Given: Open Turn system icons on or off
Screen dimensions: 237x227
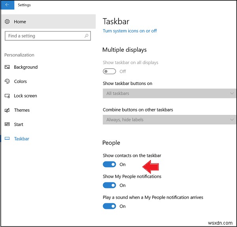Looking at the screenshot, I should (130, 31).
